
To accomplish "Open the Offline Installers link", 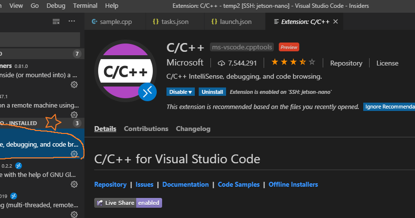I will click(x=293, y=184).
